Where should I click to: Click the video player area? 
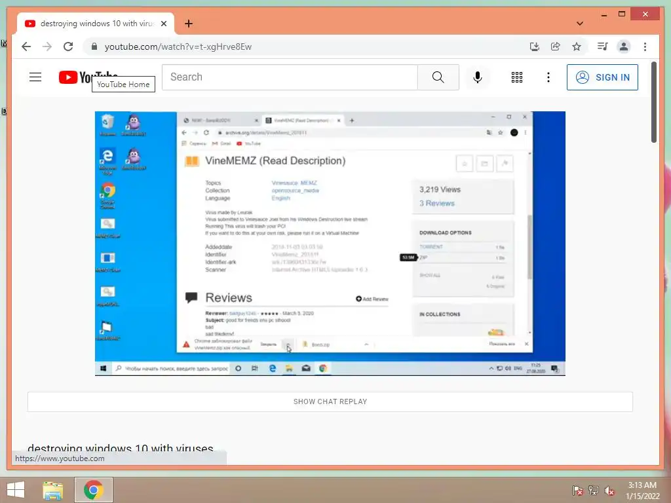coord(330,244)
